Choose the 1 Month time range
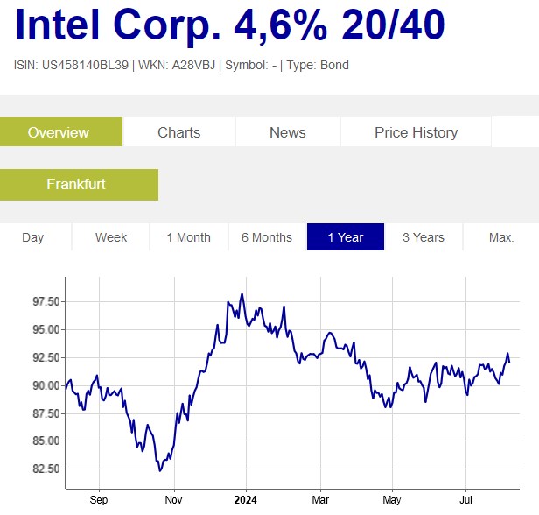The image size is (539, 515). (188, 237)
